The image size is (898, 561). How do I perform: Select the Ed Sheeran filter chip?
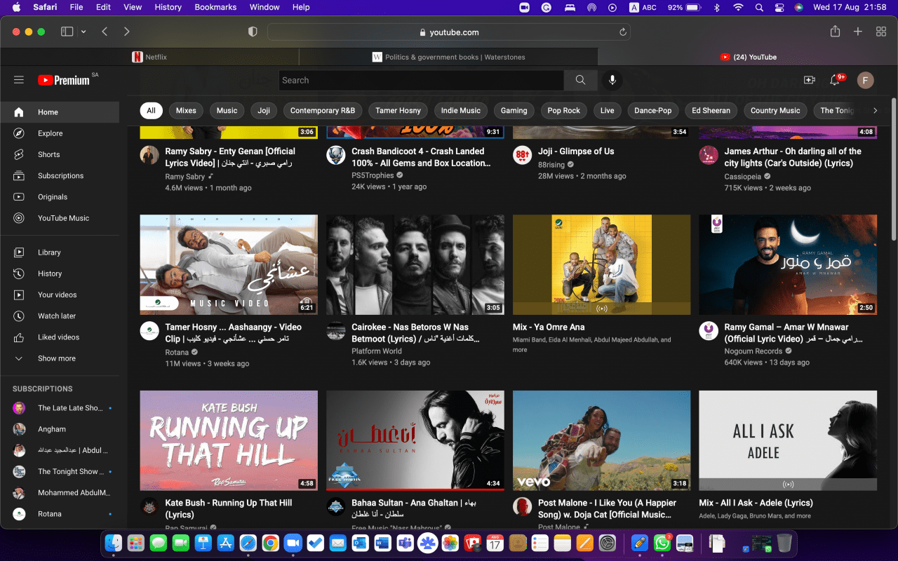point(711,110)
